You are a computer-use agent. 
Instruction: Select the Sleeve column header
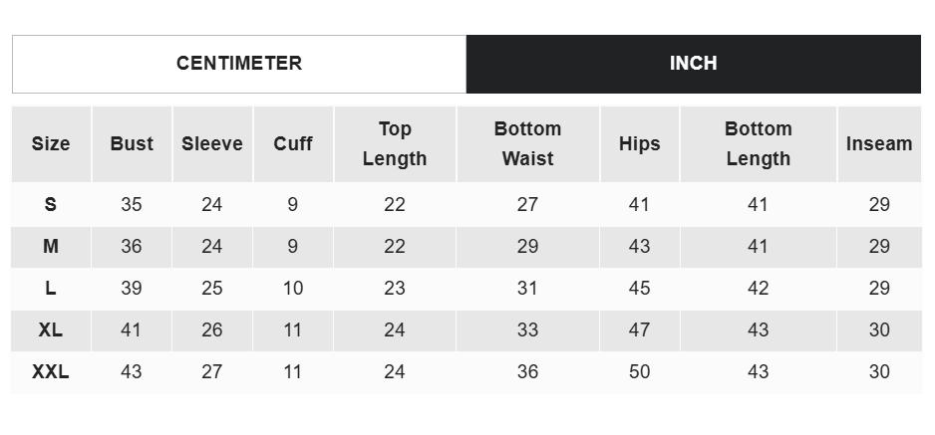212,144
